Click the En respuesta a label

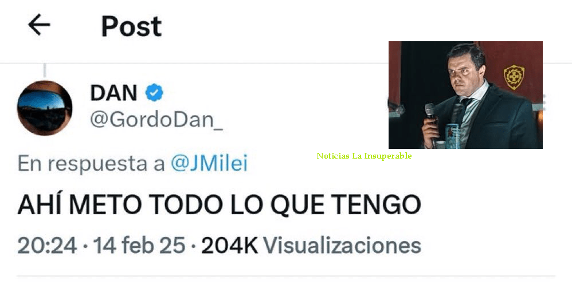coord(91,164)
